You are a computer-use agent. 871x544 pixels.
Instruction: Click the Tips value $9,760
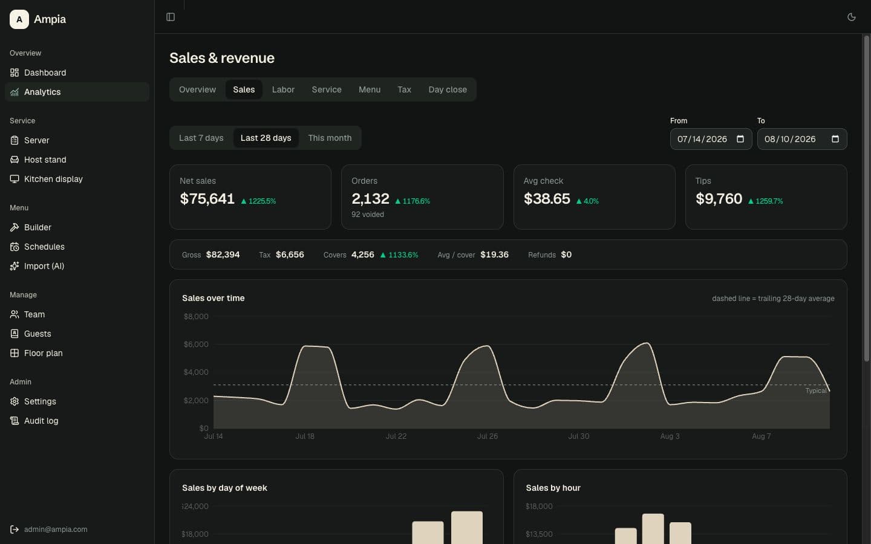click(x=719, y=199)
